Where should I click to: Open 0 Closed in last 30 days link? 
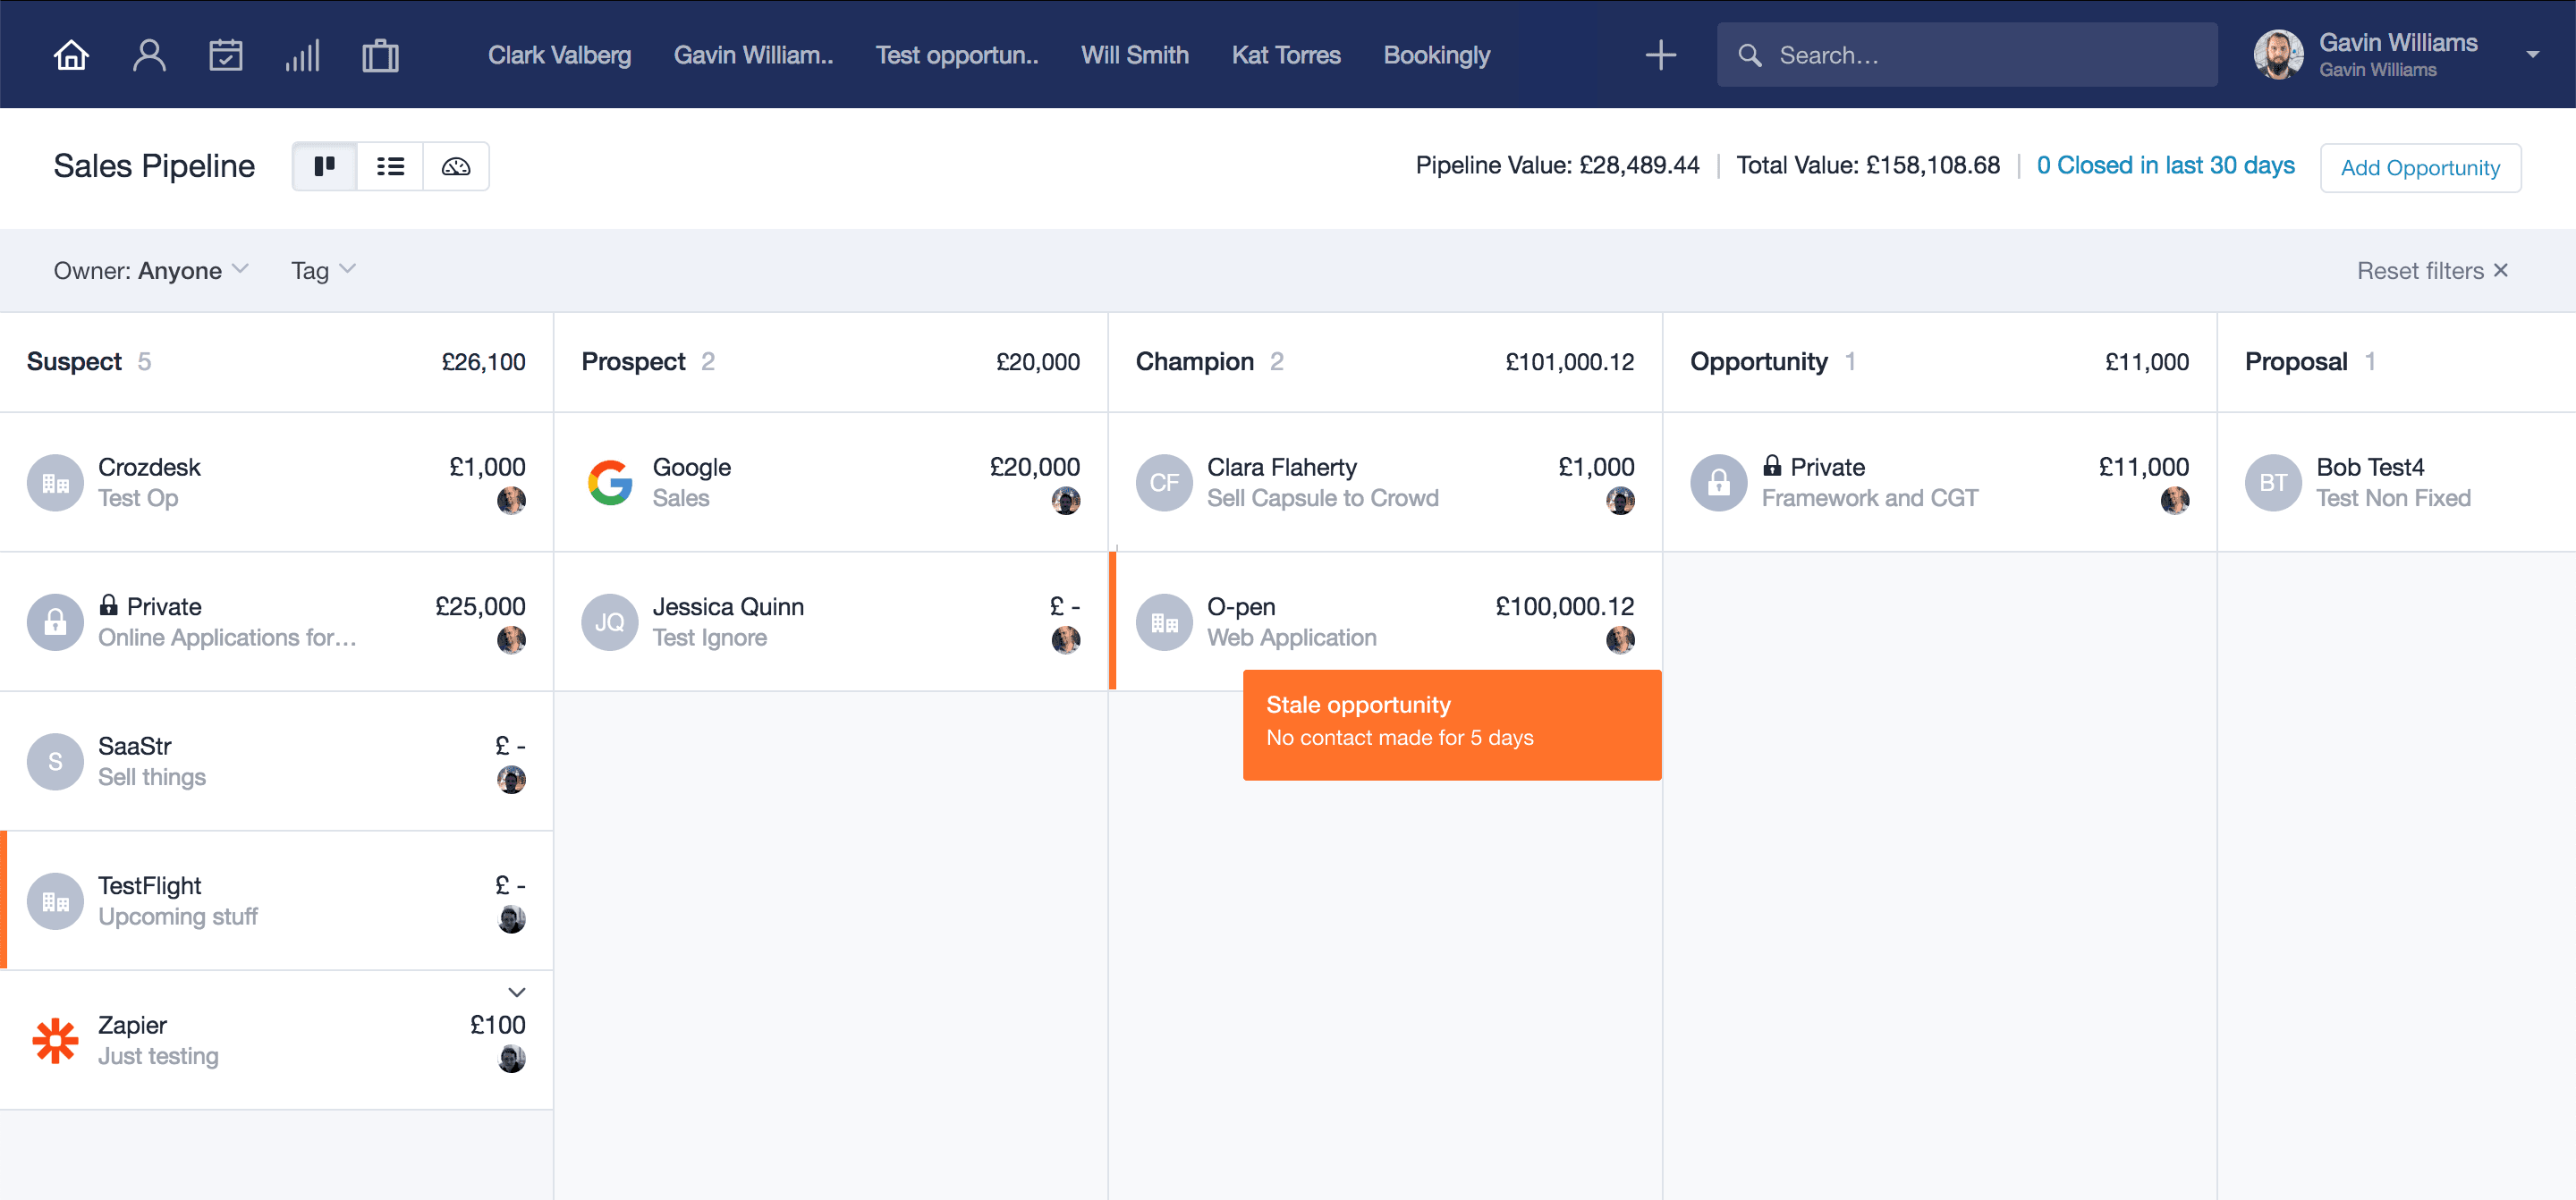2166,165
